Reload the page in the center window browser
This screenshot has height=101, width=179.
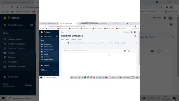point(46,26)
